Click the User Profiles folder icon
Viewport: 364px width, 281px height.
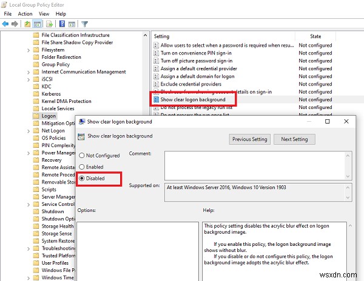[36, 263]
